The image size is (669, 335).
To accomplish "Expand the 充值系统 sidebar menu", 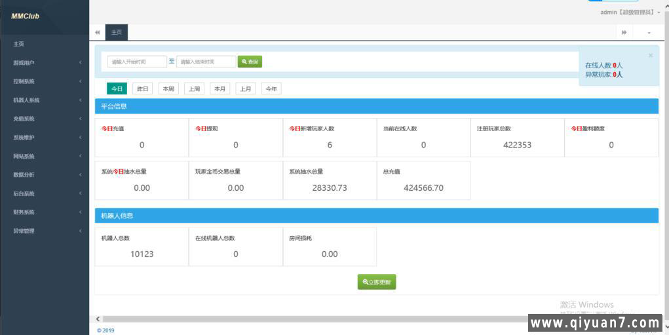I will [x=45, y=119].
